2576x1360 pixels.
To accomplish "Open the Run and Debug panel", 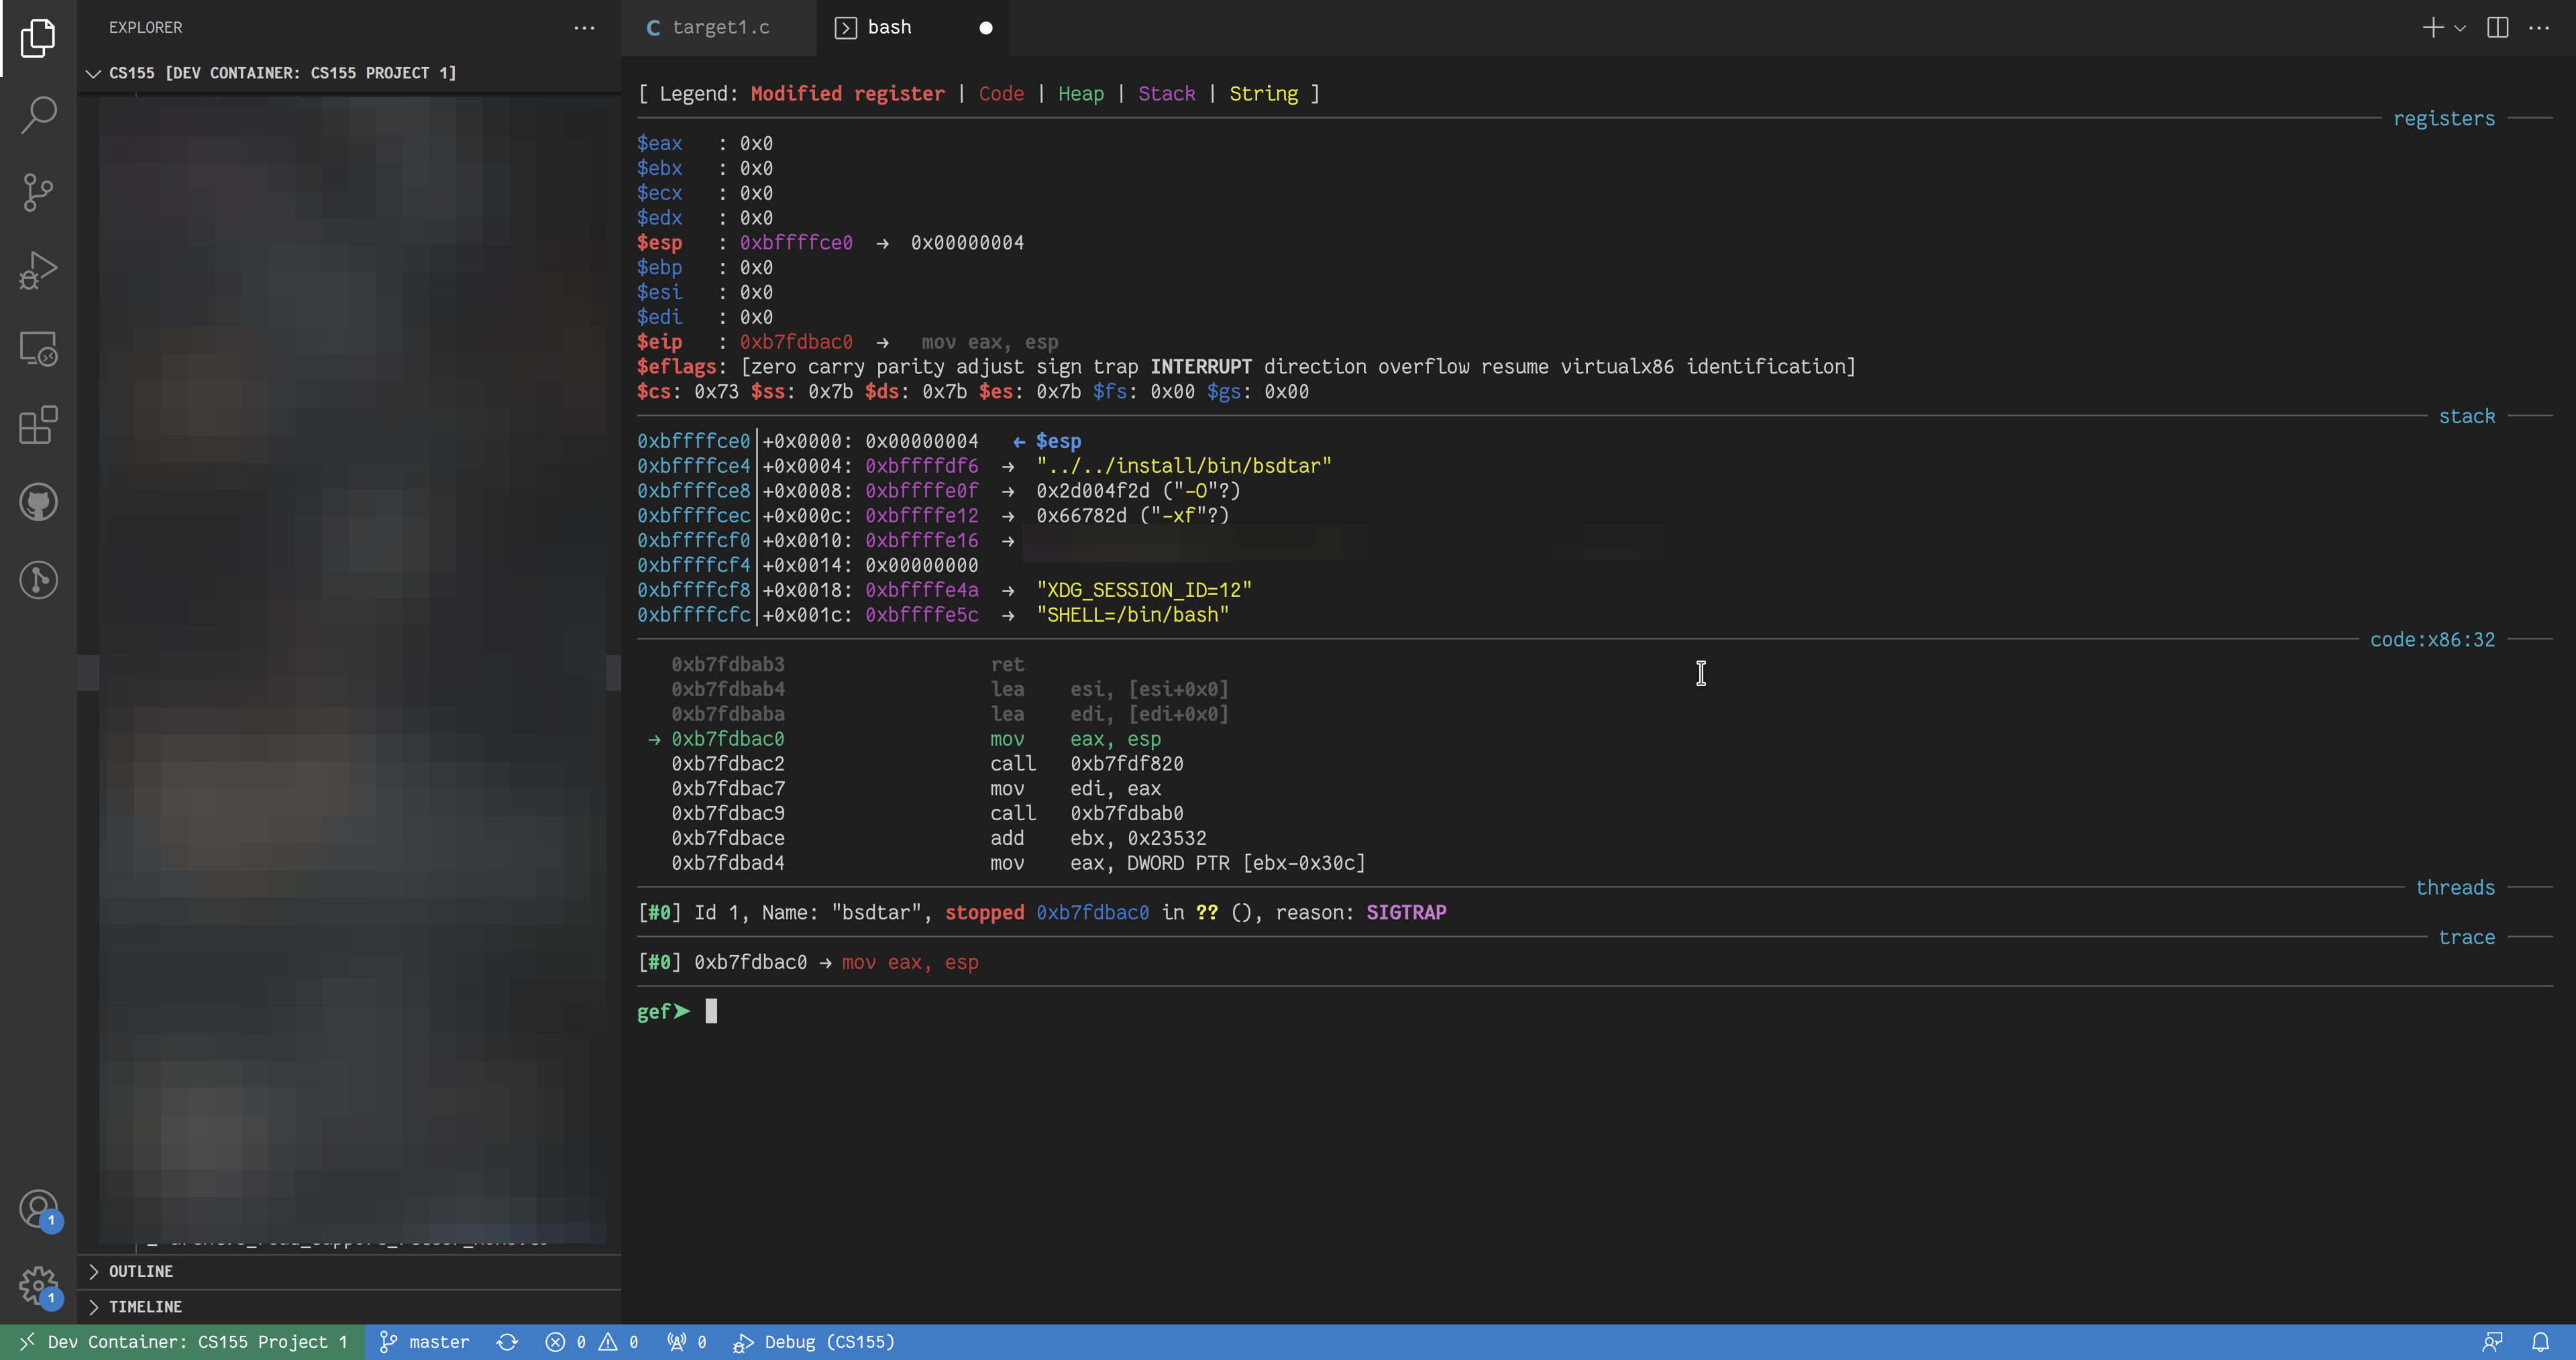I will tap(38, 269).
